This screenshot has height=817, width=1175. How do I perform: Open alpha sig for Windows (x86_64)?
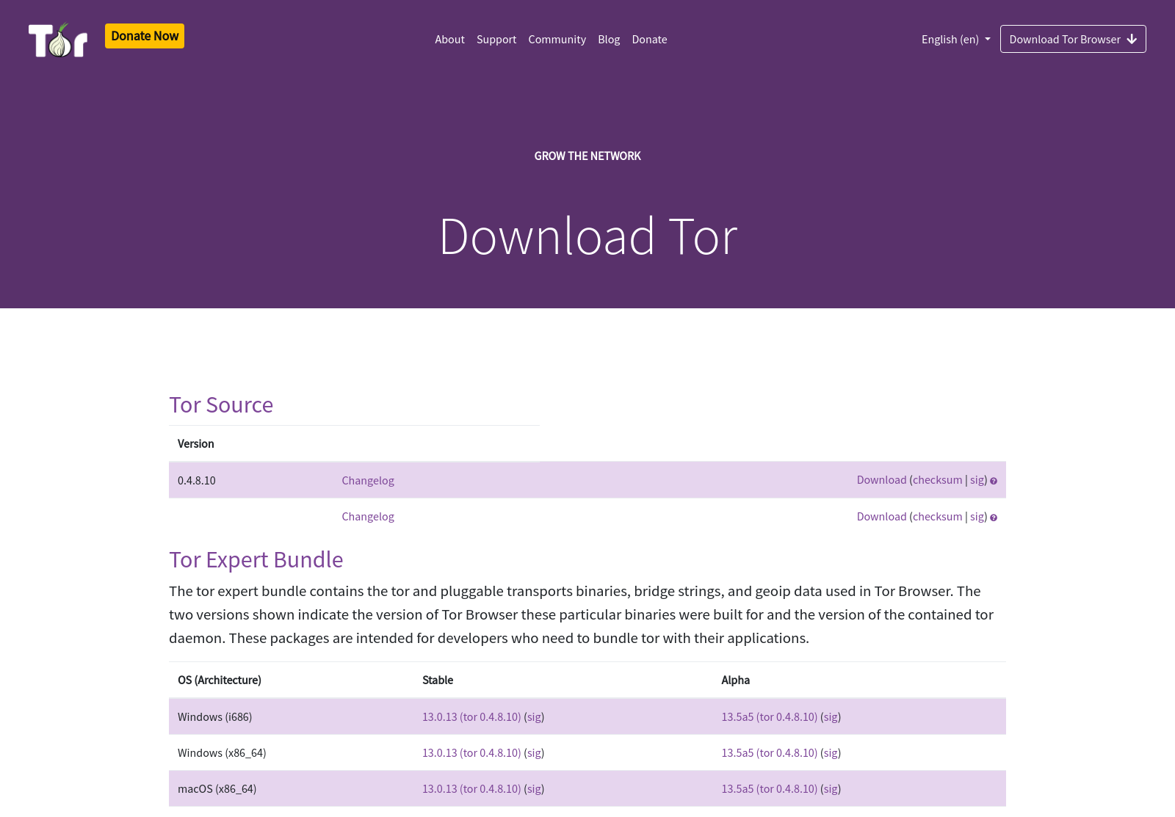[831, 753]
